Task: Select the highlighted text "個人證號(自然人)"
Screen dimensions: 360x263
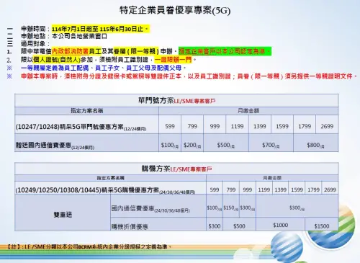Action: point(57,60)
